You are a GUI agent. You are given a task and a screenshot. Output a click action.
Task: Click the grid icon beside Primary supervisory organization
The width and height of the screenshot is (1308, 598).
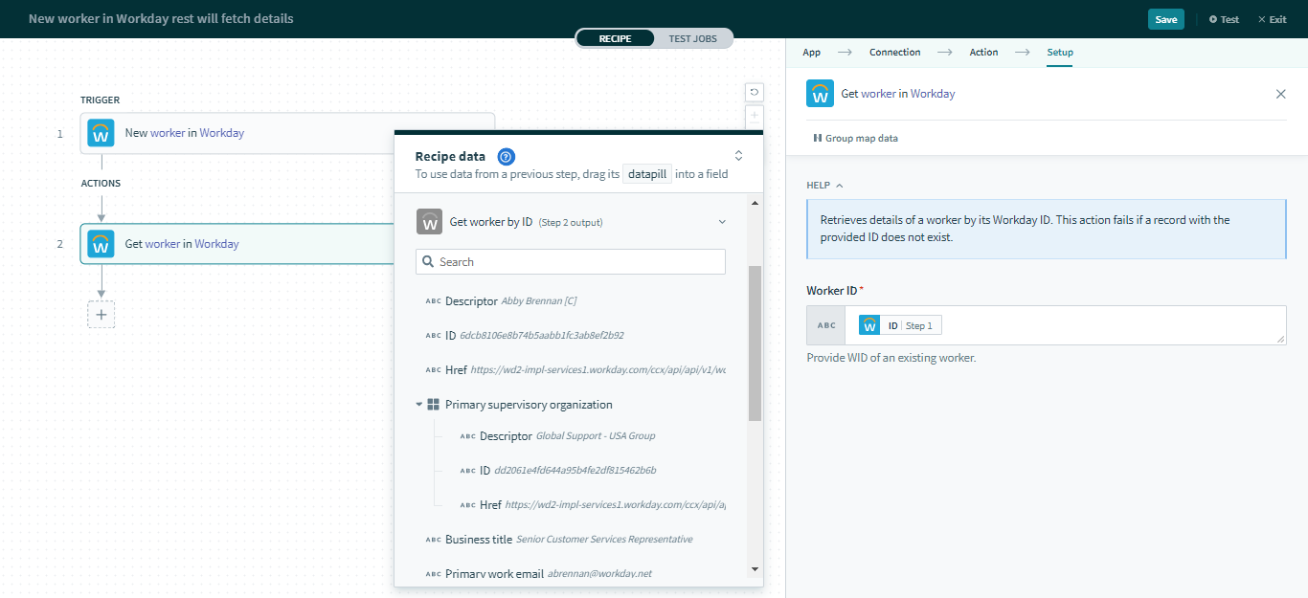coord(433,404)
